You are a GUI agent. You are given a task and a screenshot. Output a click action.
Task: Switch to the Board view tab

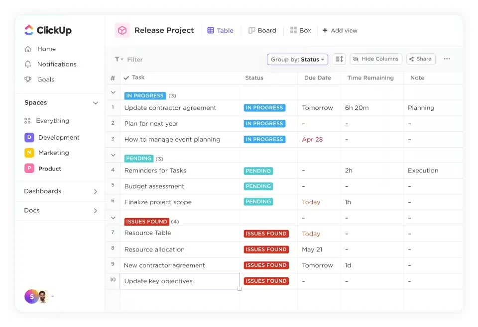click(262, 30)
